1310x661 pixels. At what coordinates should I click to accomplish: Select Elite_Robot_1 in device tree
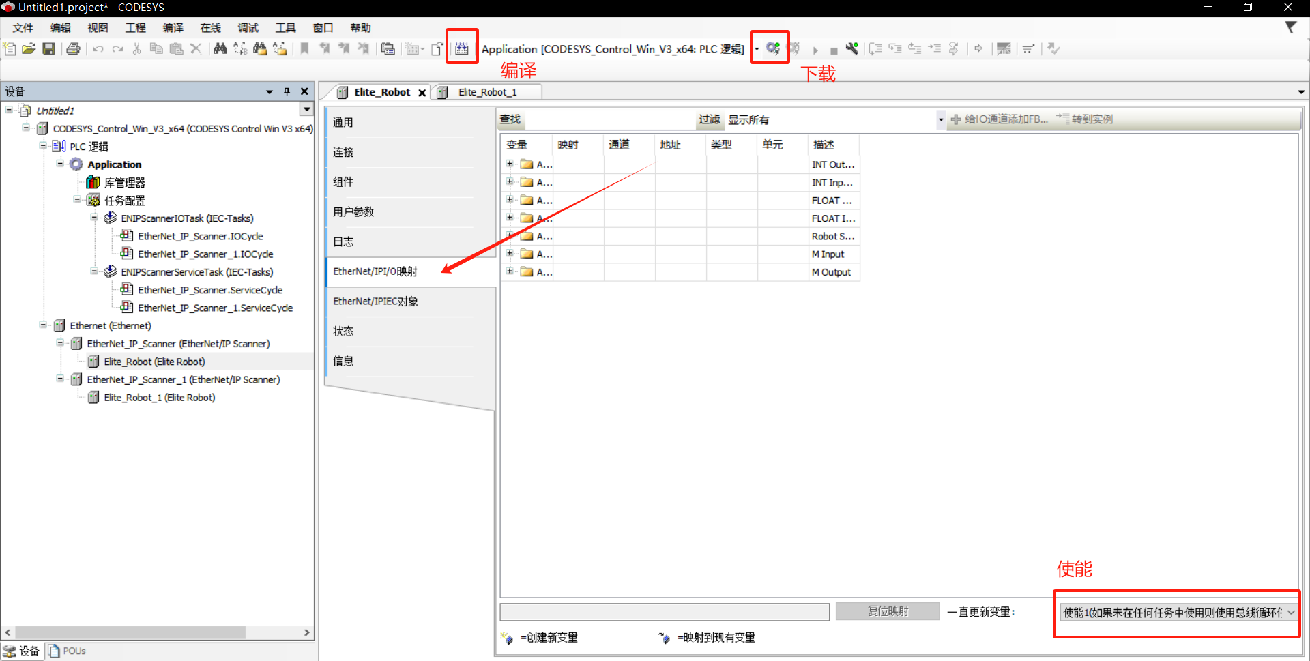[159, 398]
